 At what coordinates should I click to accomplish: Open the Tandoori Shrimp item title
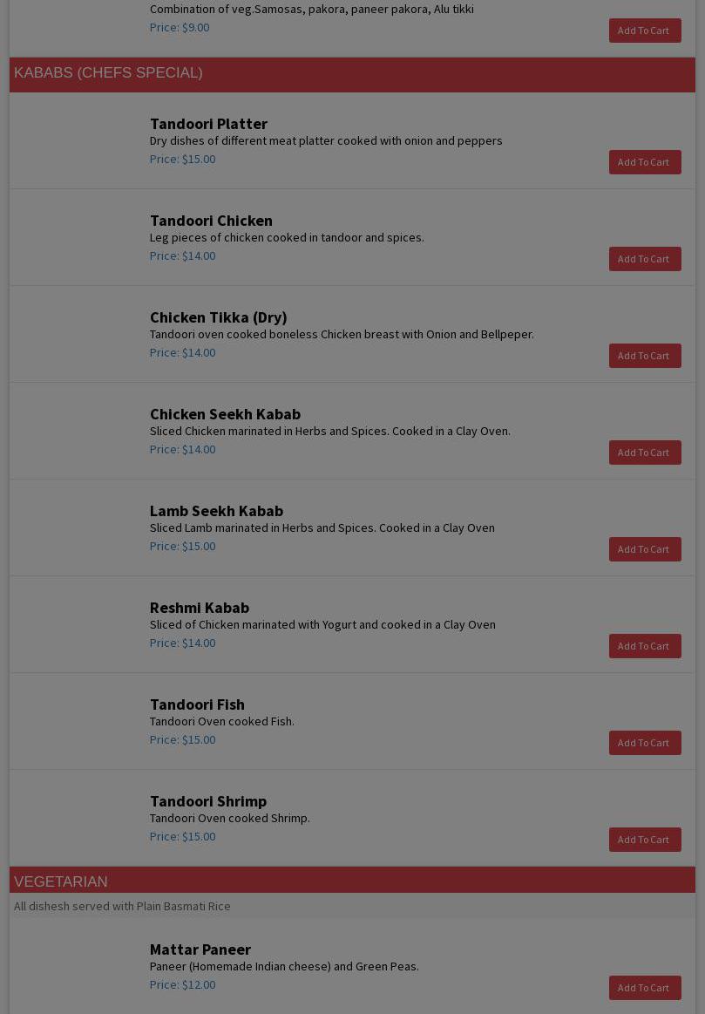(x=208, y=801)
